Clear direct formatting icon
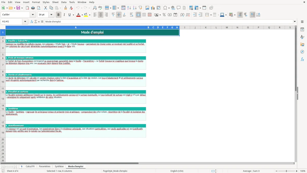Image resolution: width=307 pixels, height=173 pixels. point(71,8)
